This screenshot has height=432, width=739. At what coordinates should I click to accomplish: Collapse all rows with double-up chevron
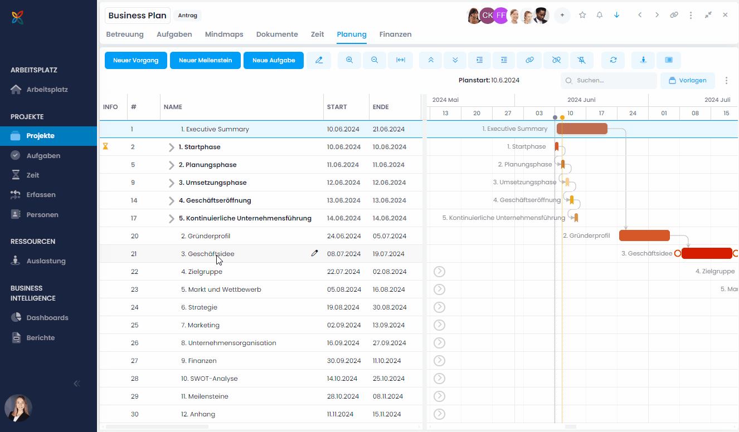pos(431,60)
